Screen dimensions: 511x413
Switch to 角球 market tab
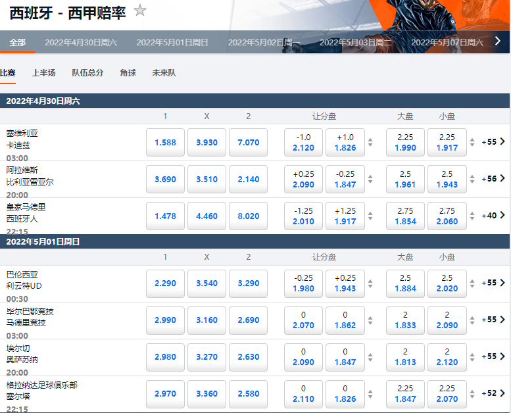click(128, 73)
